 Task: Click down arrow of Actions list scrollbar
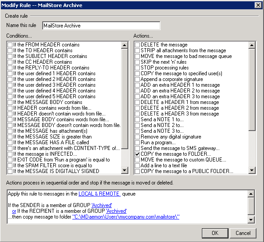click(x=252, y=170)
